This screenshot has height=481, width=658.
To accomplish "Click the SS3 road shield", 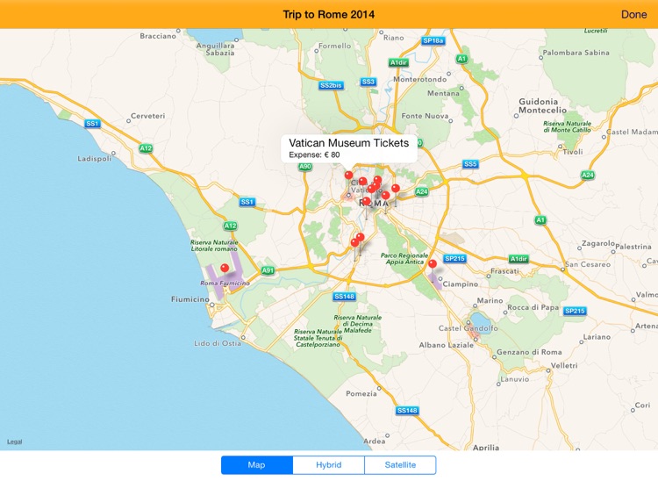I will (x=368, y=82).
